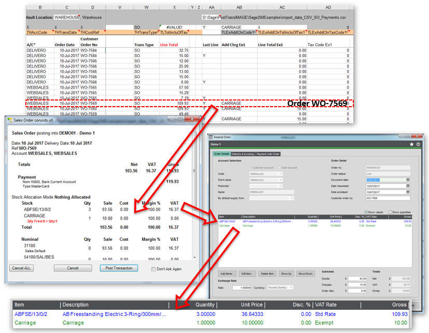The height and width of the screenshot is (333, 429).
Task: Click the favourite star icon in Amend Order
Action: [x=411, y=144]
